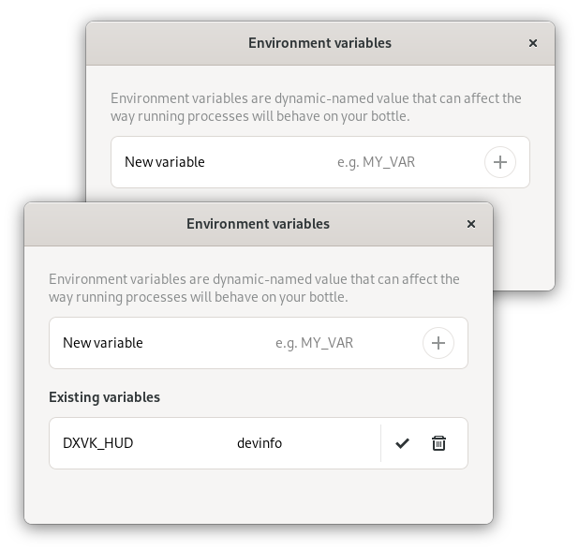Click empty area below the DXVK_HUD row
The width and height of the screenshot is (579, 551).
(258, 495)
